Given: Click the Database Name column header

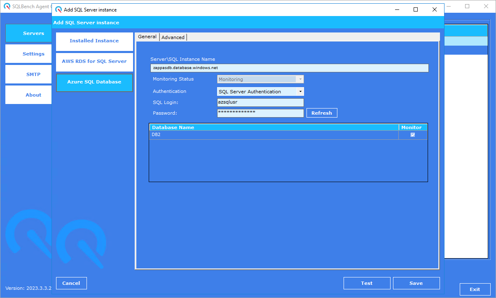Looking at the screenshot, I should pyautogui.click(x=274, y=127).
